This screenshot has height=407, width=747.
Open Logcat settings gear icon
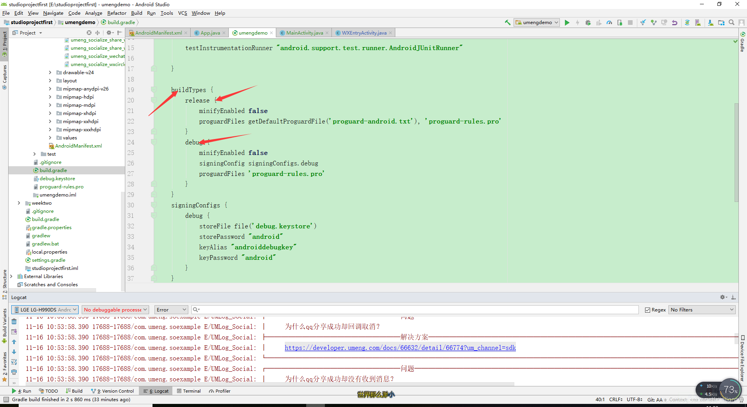point(723,297)
